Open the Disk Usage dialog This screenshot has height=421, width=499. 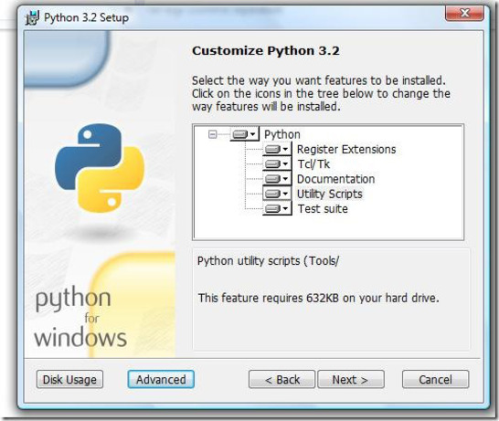[69, 379]
